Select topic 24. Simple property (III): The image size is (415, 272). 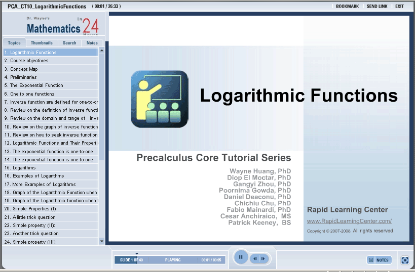click(x=51, y=242)
